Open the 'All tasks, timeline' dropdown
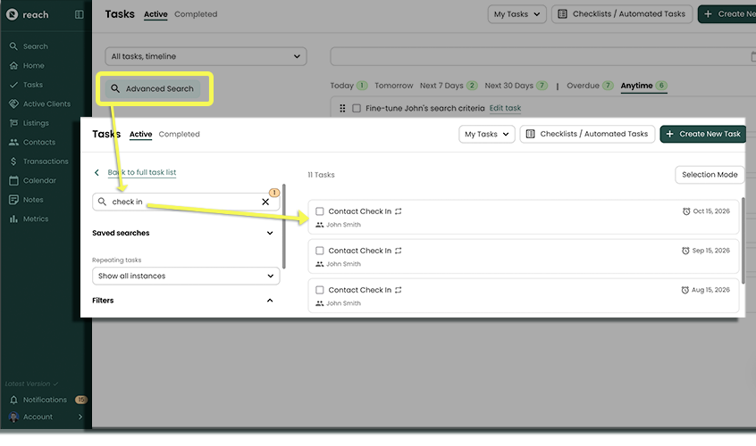Viewport: 756px width, 446px height. click(206, 57)
